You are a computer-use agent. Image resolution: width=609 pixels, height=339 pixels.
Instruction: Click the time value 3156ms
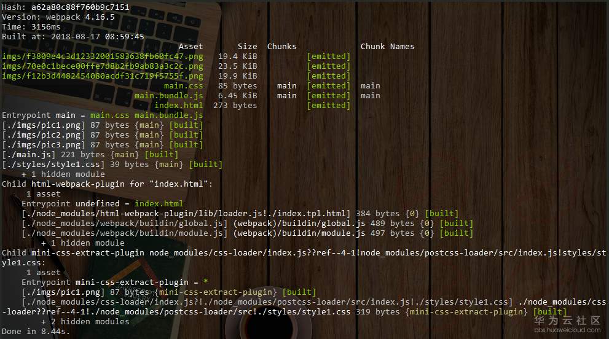coord(46,27)
